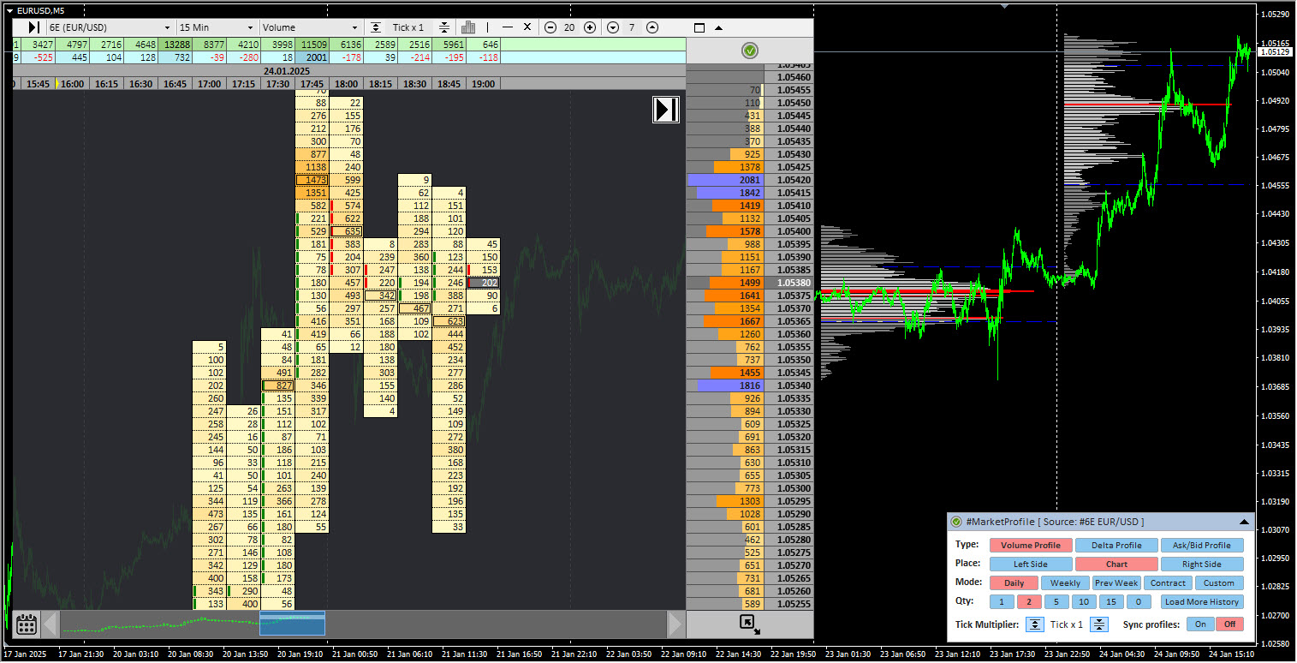Expand the Volume data type dropdown
This screenshot has height=663, width=1297.
pos(310,27)
